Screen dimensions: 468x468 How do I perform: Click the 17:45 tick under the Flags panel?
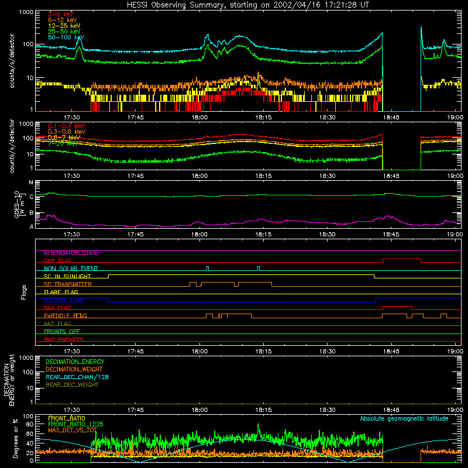coord(136,352)
